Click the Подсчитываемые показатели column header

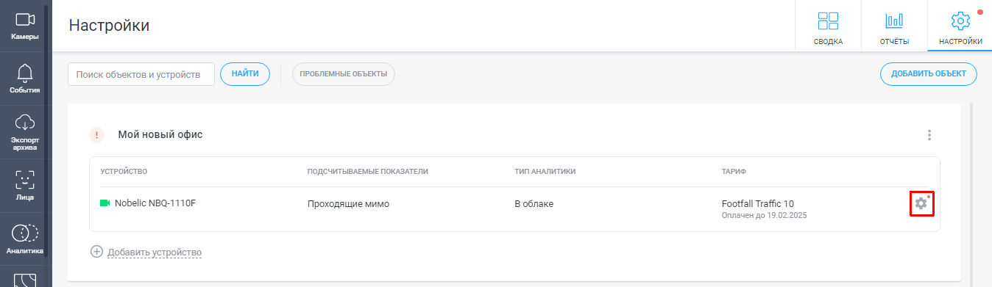368,172
